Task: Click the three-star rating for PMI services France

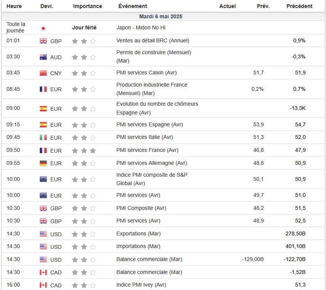Action: pos(84,150)
